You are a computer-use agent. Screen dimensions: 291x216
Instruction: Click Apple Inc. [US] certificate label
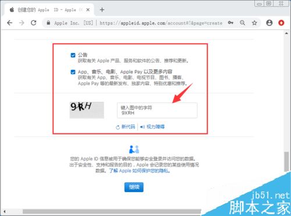pos(74,23)
